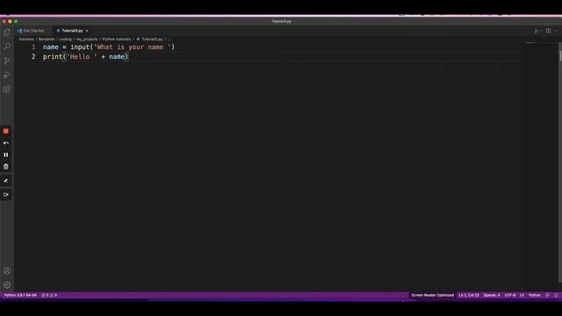Image resolution: width=562 pixels, height=316 pixels.
Task: Open the Run and Debug view
Action: 7,75
